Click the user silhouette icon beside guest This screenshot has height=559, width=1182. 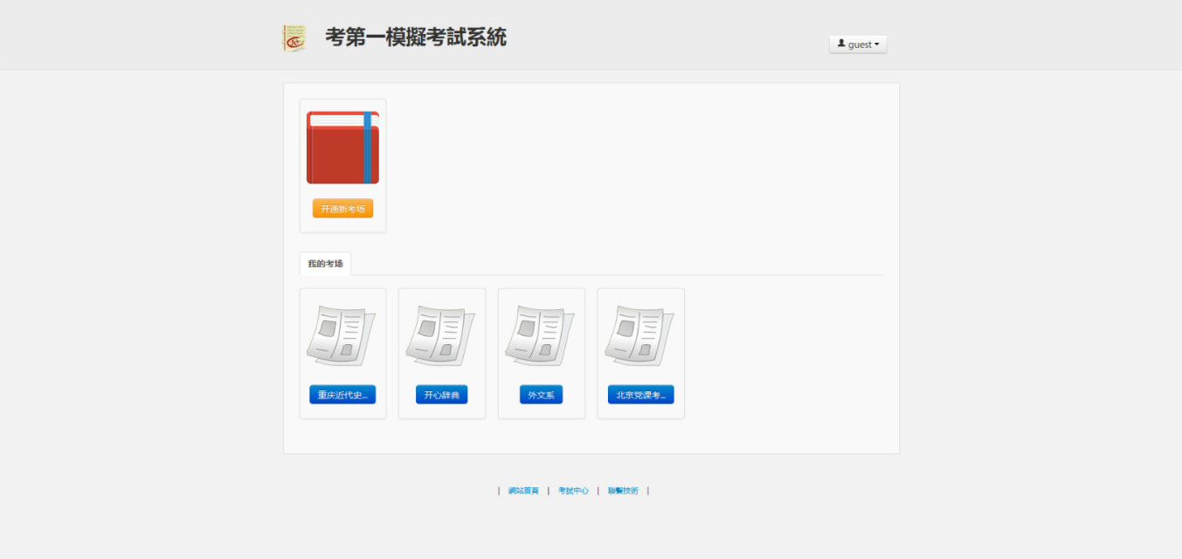tap(841, 44)
